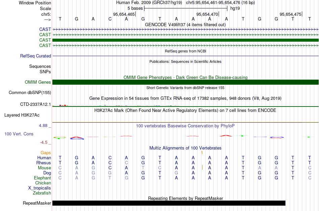Click the Human Feb. 2009 (GRCh37/hg19) header text
Screen dimensions: 319x211
pos(149,3)
